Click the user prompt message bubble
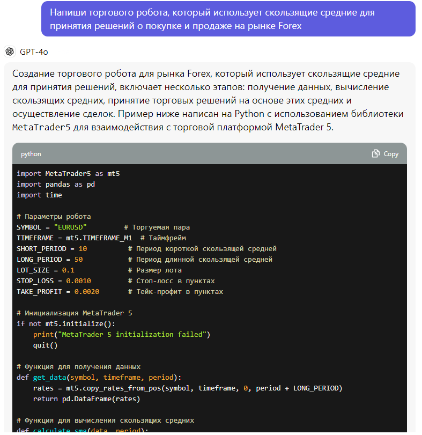This screenshot has width=422, height=435. [x=228, y=19]
